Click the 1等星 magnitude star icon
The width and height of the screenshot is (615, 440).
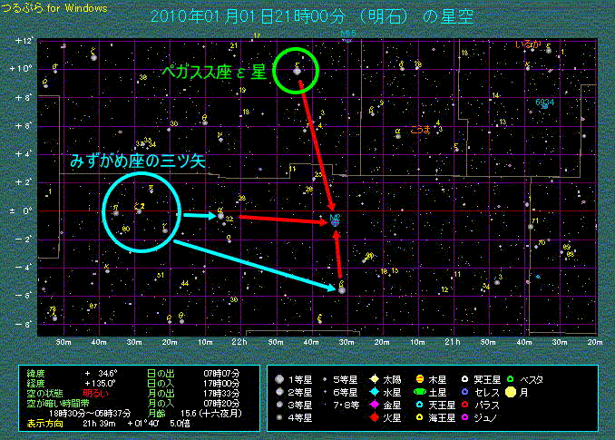(x=282, y=378)
